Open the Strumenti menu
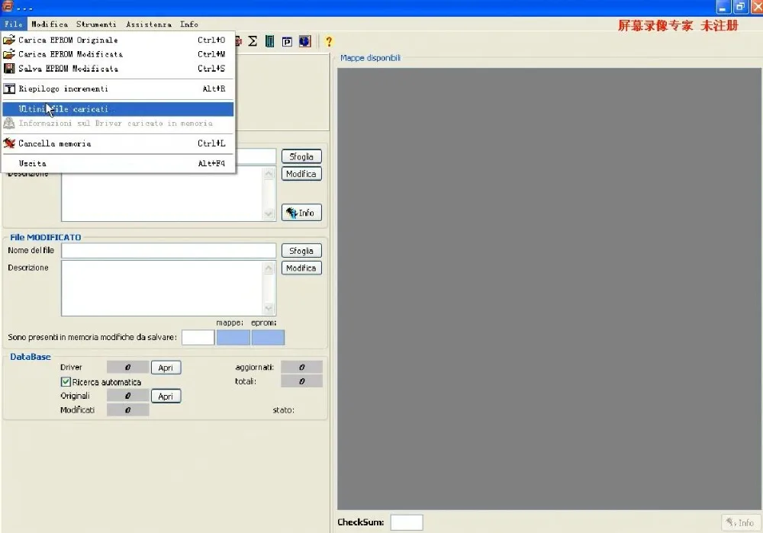 (96, 24)
